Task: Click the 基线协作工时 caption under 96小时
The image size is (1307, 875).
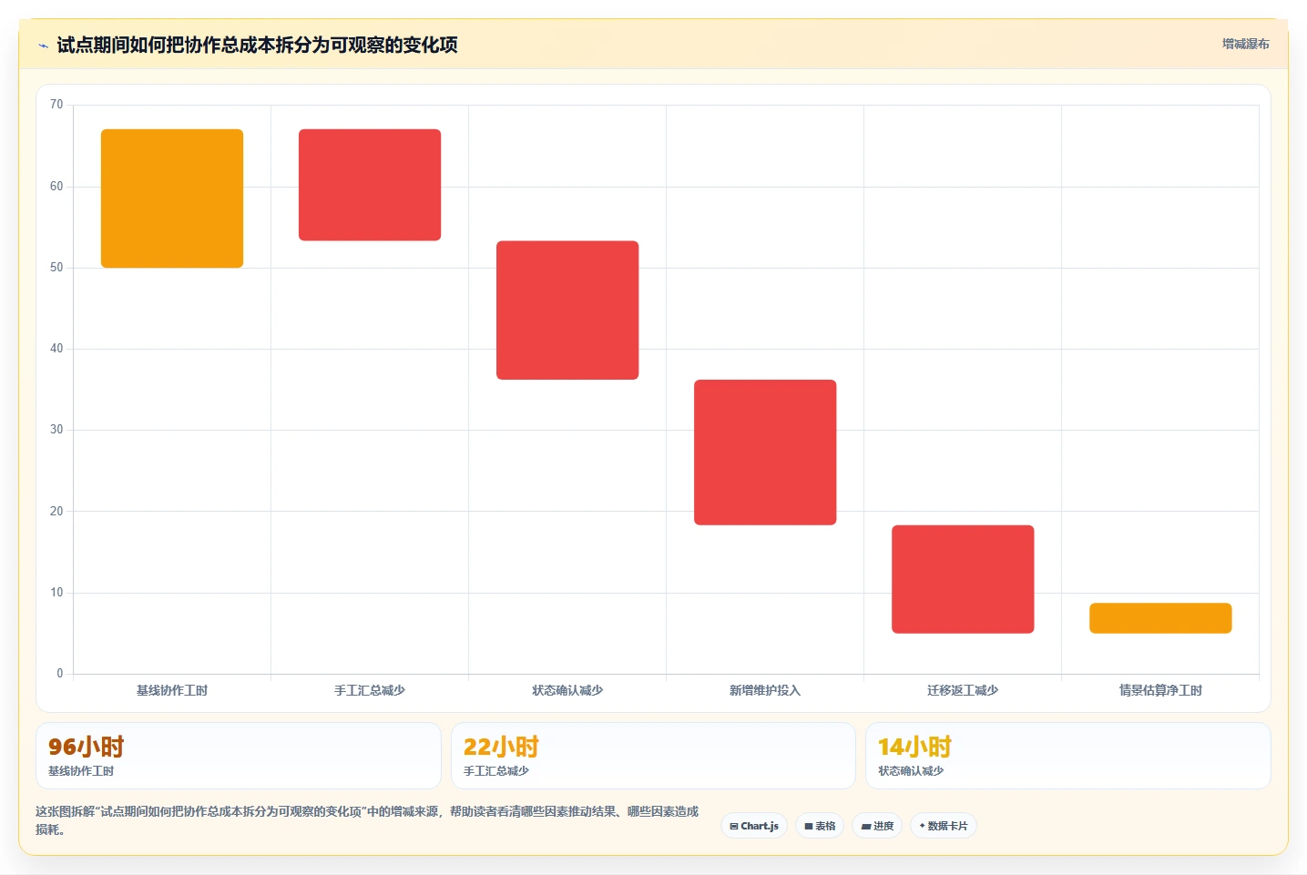Action: pos(81,771)
